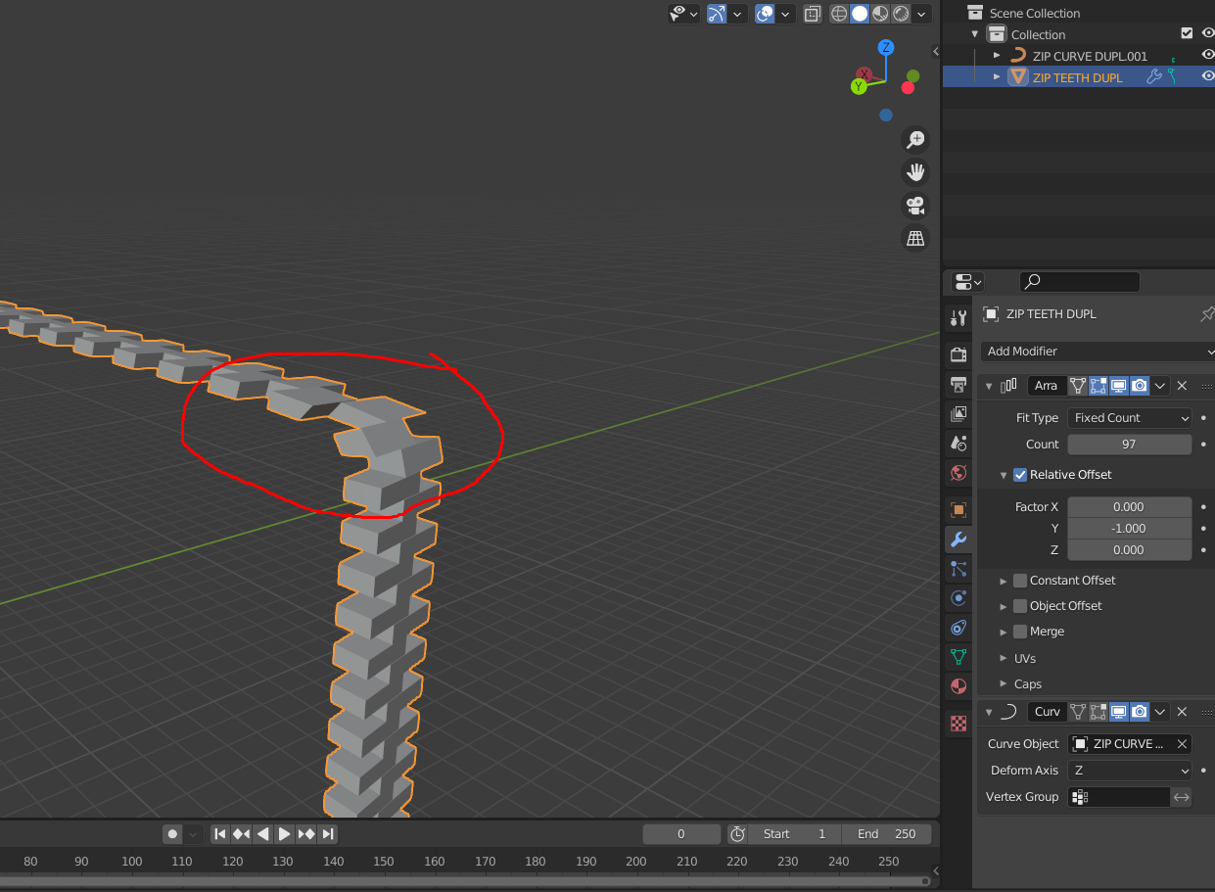The width and height of the screenshot is (1215, 892).
Task: Expand the Constant Offset panel
Action: pos(1003,580)
